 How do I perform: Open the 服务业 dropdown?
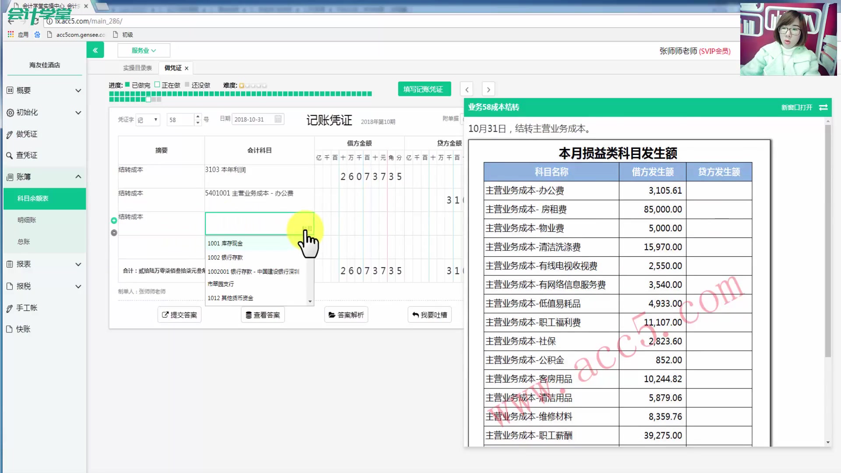[x=144, y=50]
